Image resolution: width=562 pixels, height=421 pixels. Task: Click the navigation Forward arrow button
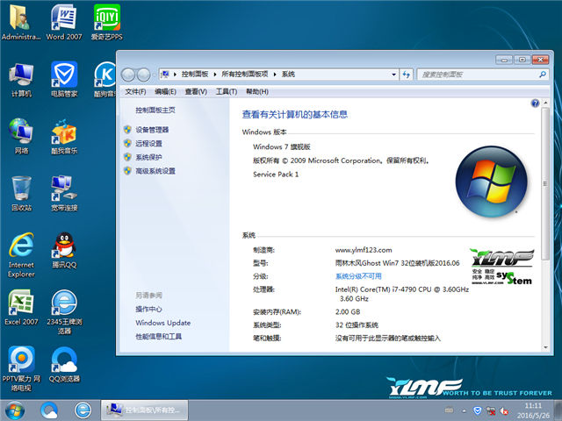143,75
